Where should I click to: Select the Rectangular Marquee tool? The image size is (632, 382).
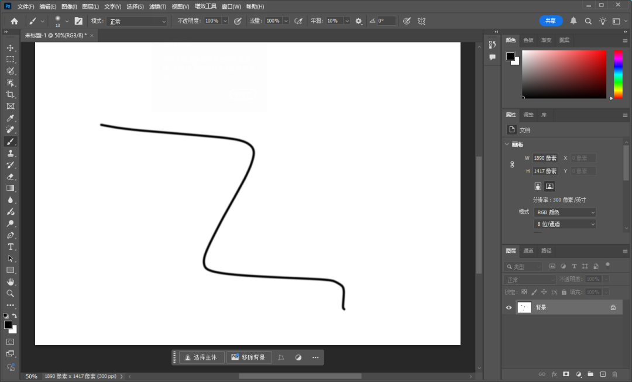pos(11,60)
